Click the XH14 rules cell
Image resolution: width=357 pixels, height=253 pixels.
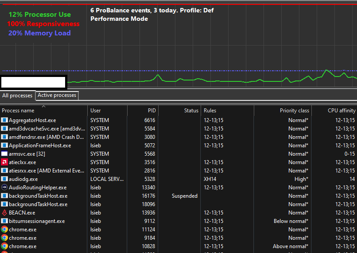(x=210, y=179)
